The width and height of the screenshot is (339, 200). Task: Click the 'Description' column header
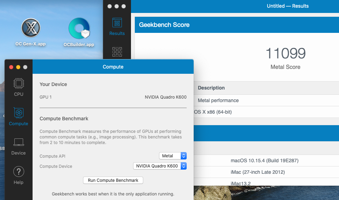tap(211, 88)
